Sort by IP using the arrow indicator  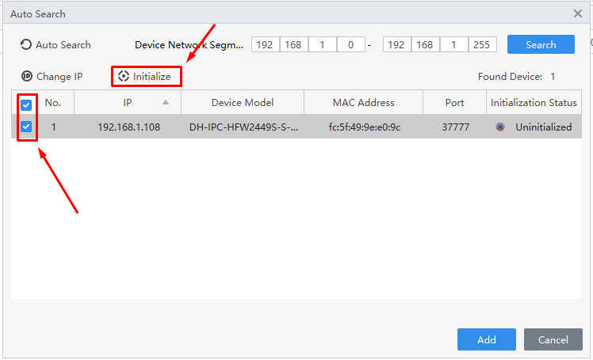(166, 102)
